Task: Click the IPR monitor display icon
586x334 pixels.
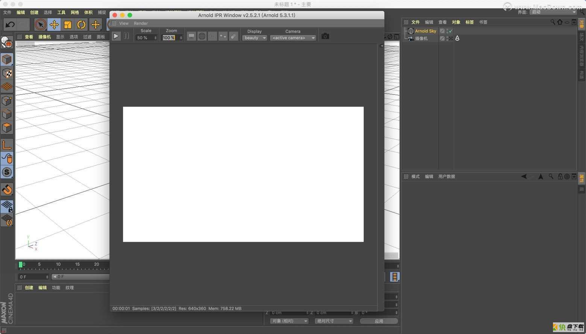Action: point(191,36)
